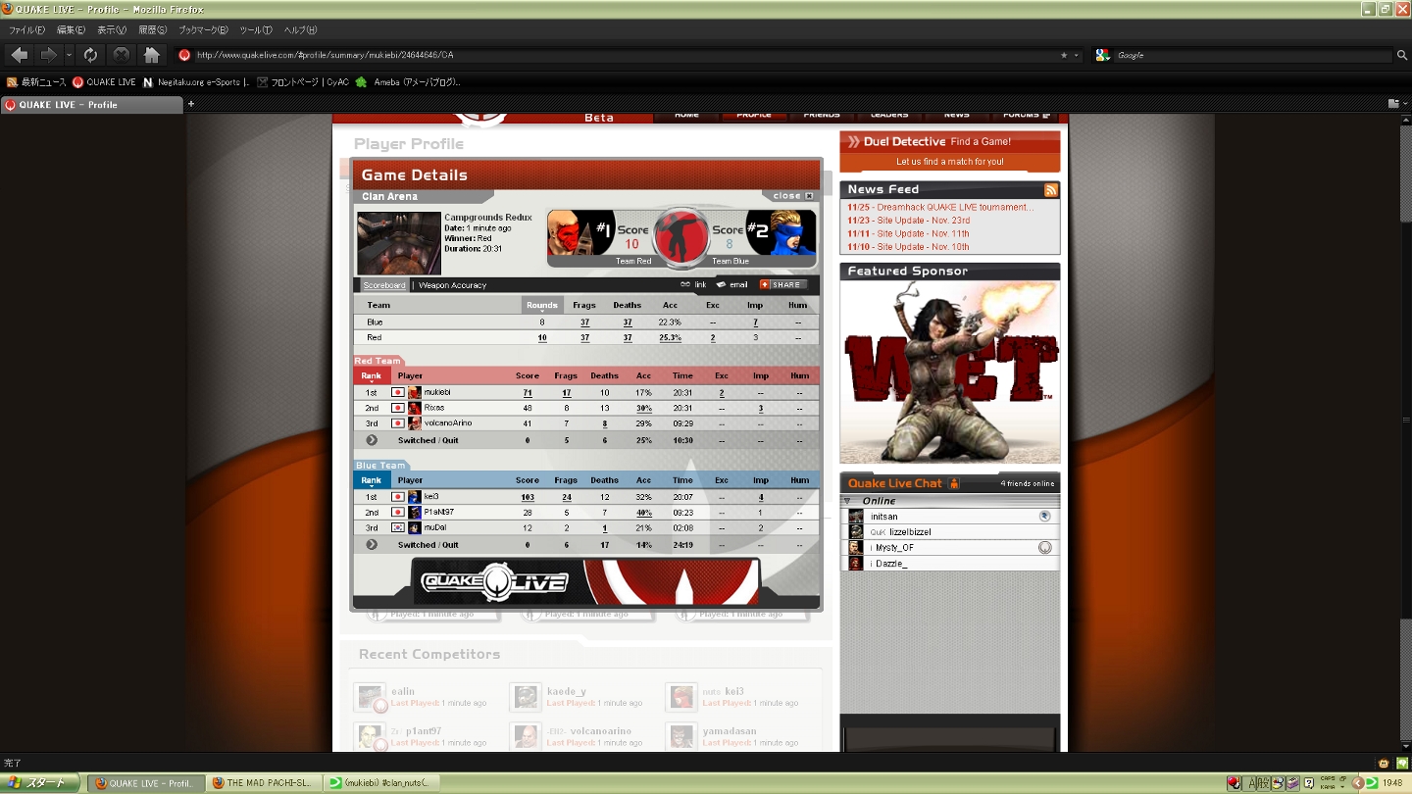Open the スタート menu
Screen dimensions: 1412x794
pyautogui.click(x=41, y=783)
